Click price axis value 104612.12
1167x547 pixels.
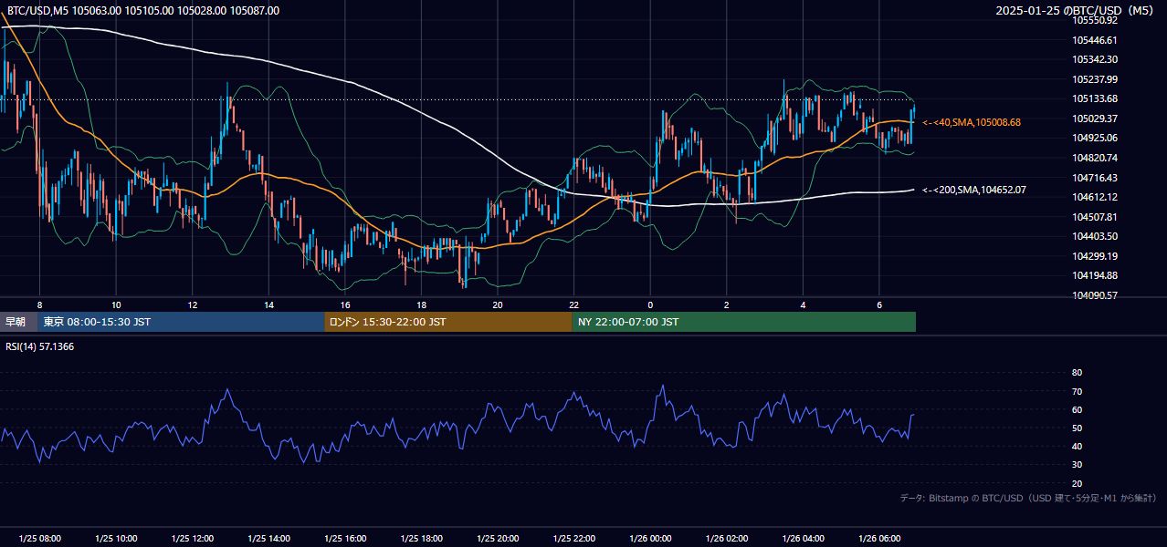(1095, 197)
